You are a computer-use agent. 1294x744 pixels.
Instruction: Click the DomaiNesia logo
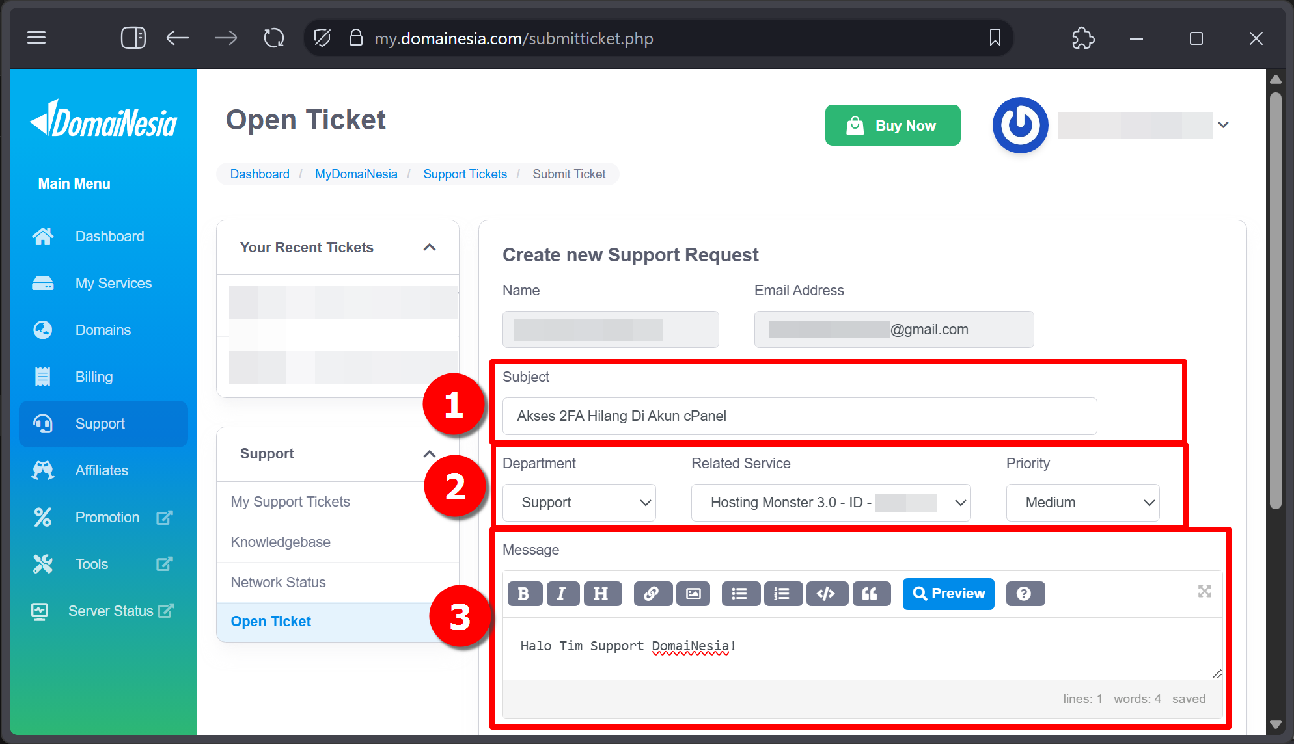pyautogui.click(x=103, y=119)
